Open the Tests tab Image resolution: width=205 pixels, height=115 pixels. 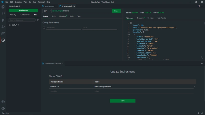click(79, 16)
